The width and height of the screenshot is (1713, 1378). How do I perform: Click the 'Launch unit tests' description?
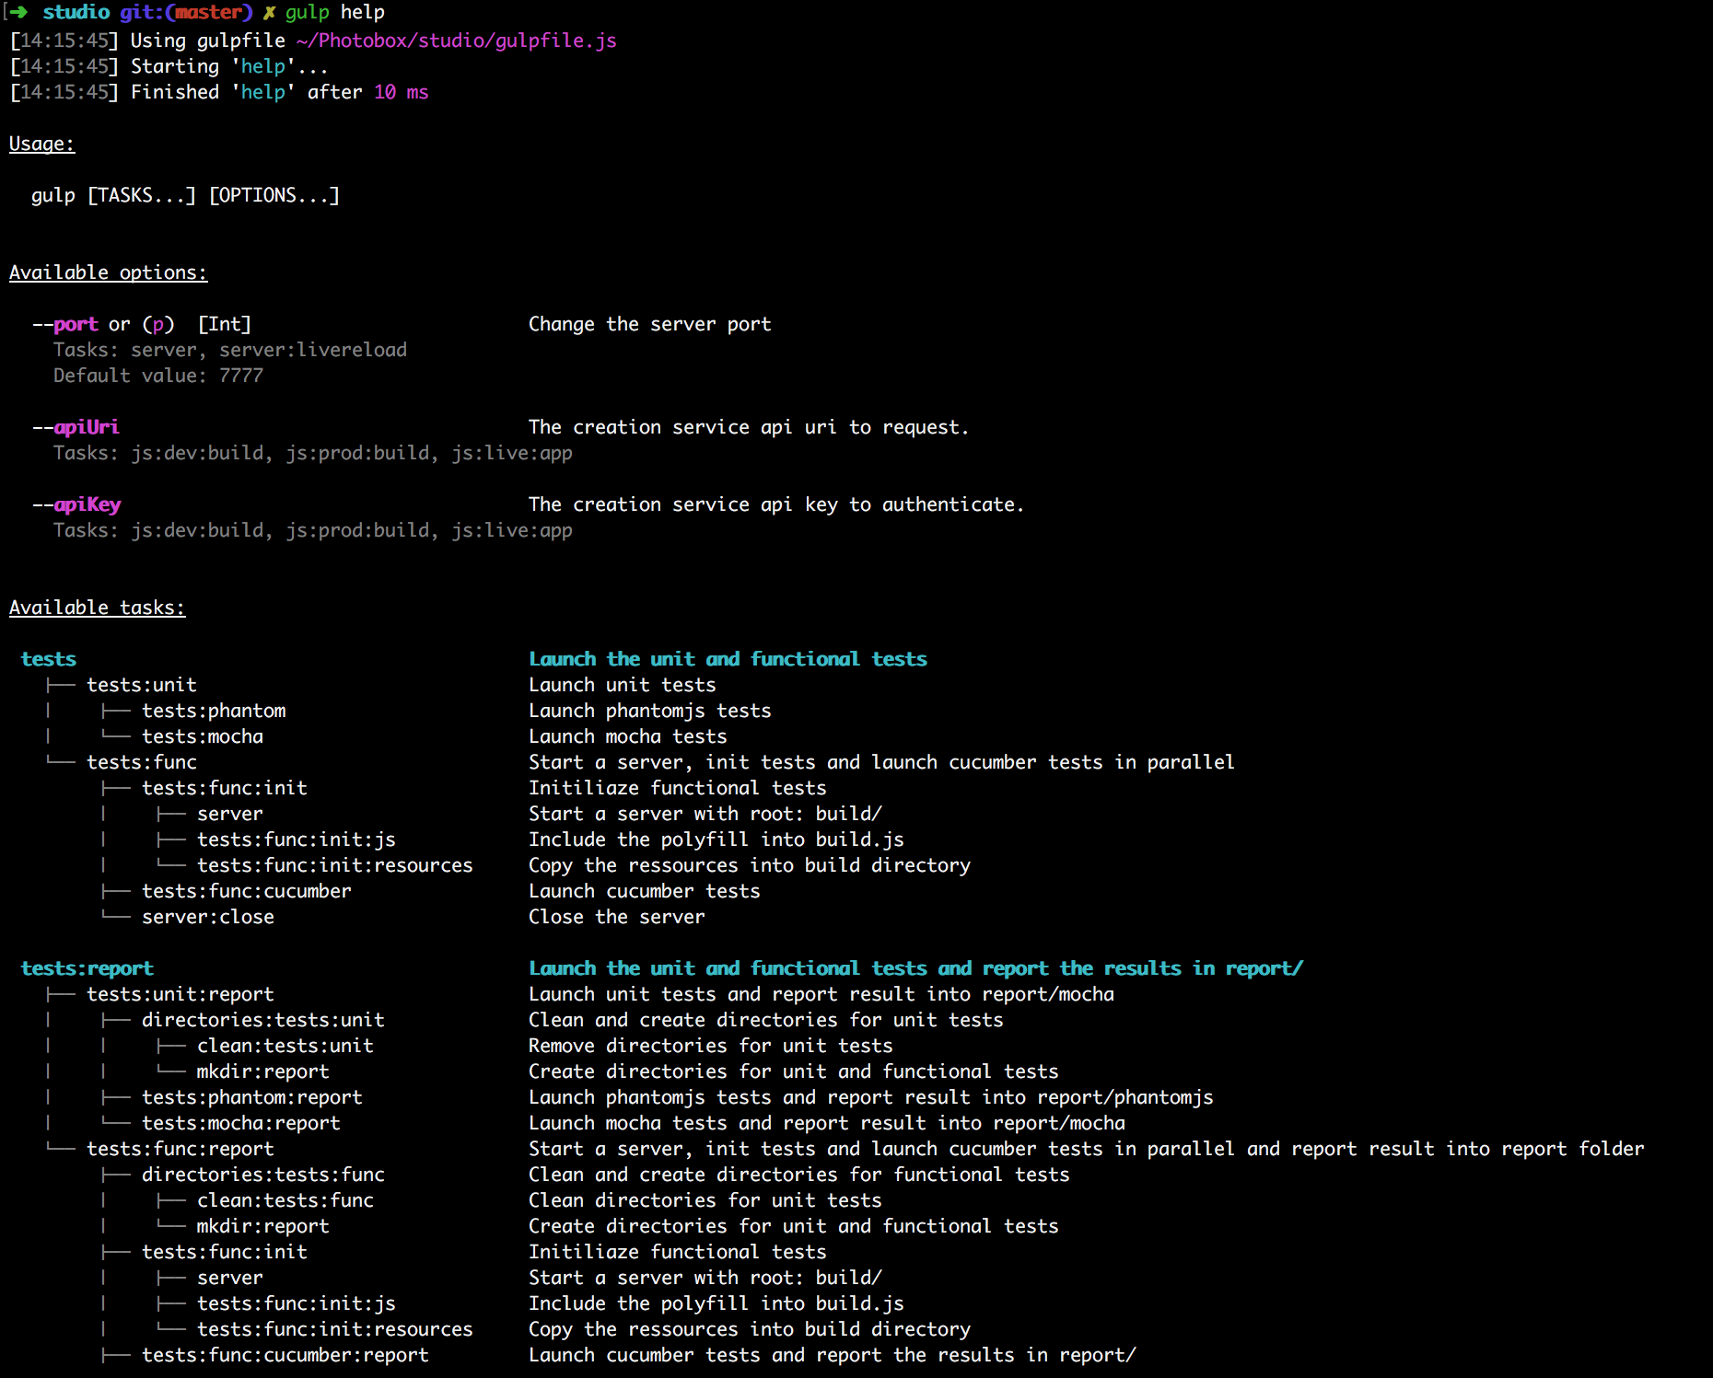coord(622,686)
